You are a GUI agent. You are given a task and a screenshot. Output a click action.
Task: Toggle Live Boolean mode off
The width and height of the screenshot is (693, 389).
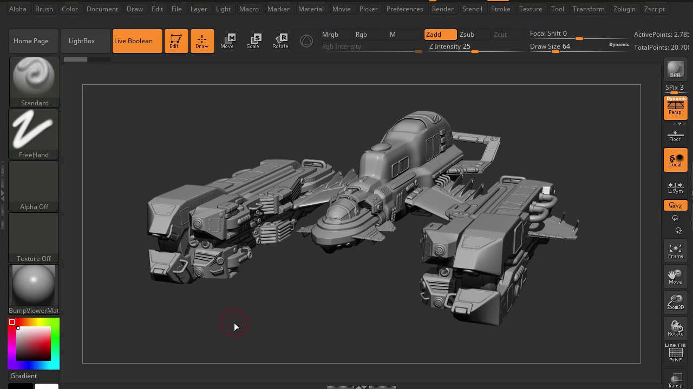tap(137, 41)
